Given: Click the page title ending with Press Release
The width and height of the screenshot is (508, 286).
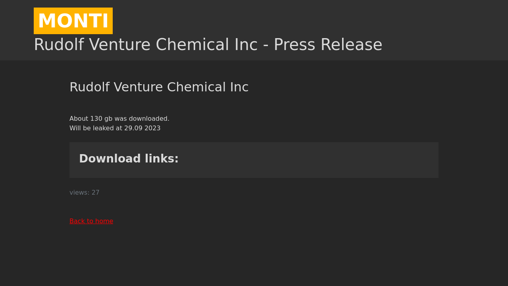Looking at the screenshot, I should [x=208, y=45].
